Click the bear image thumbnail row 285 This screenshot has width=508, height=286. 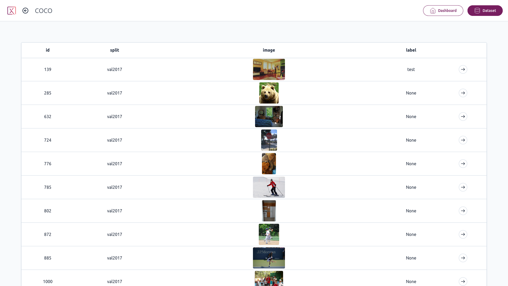(269, 93)
